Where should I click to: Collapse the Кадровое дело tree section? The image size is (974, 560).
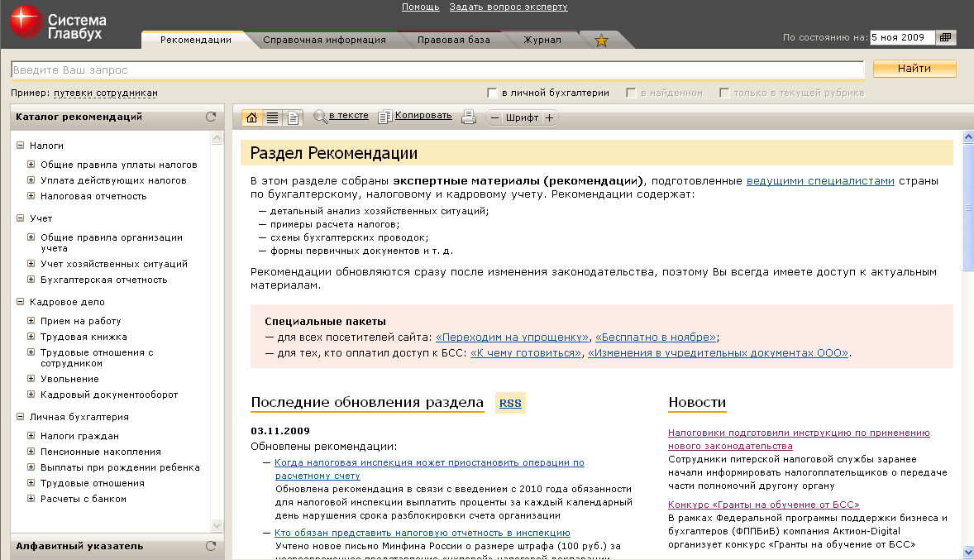click(20, 301)
